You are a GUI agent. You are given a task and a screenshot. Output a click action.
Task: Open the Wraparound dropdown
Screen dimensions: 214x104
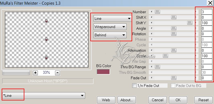click(110, 27)
